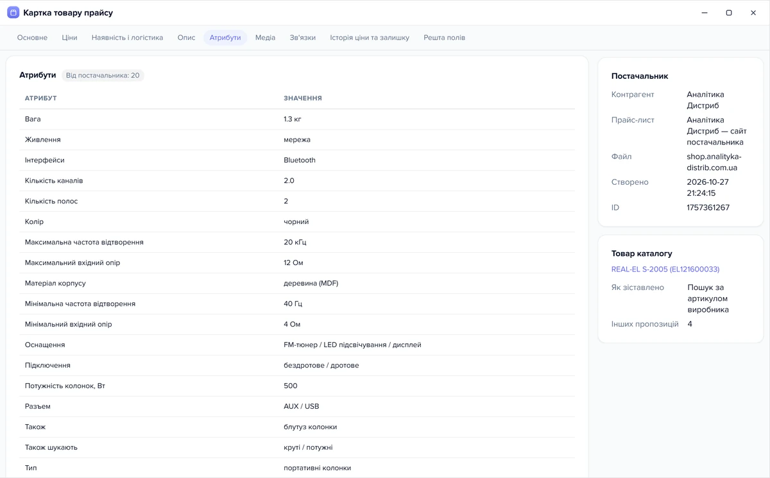770x478 pixels.
Task: Select the 20 кГц frequency value
Action: (295, 243)
